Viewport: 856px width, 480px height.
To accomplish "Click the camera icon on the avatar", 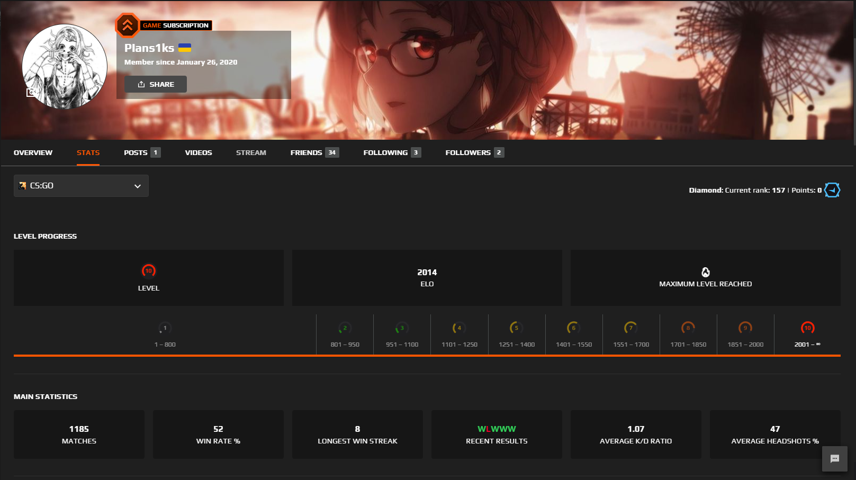I will click(x=32, y=93).
